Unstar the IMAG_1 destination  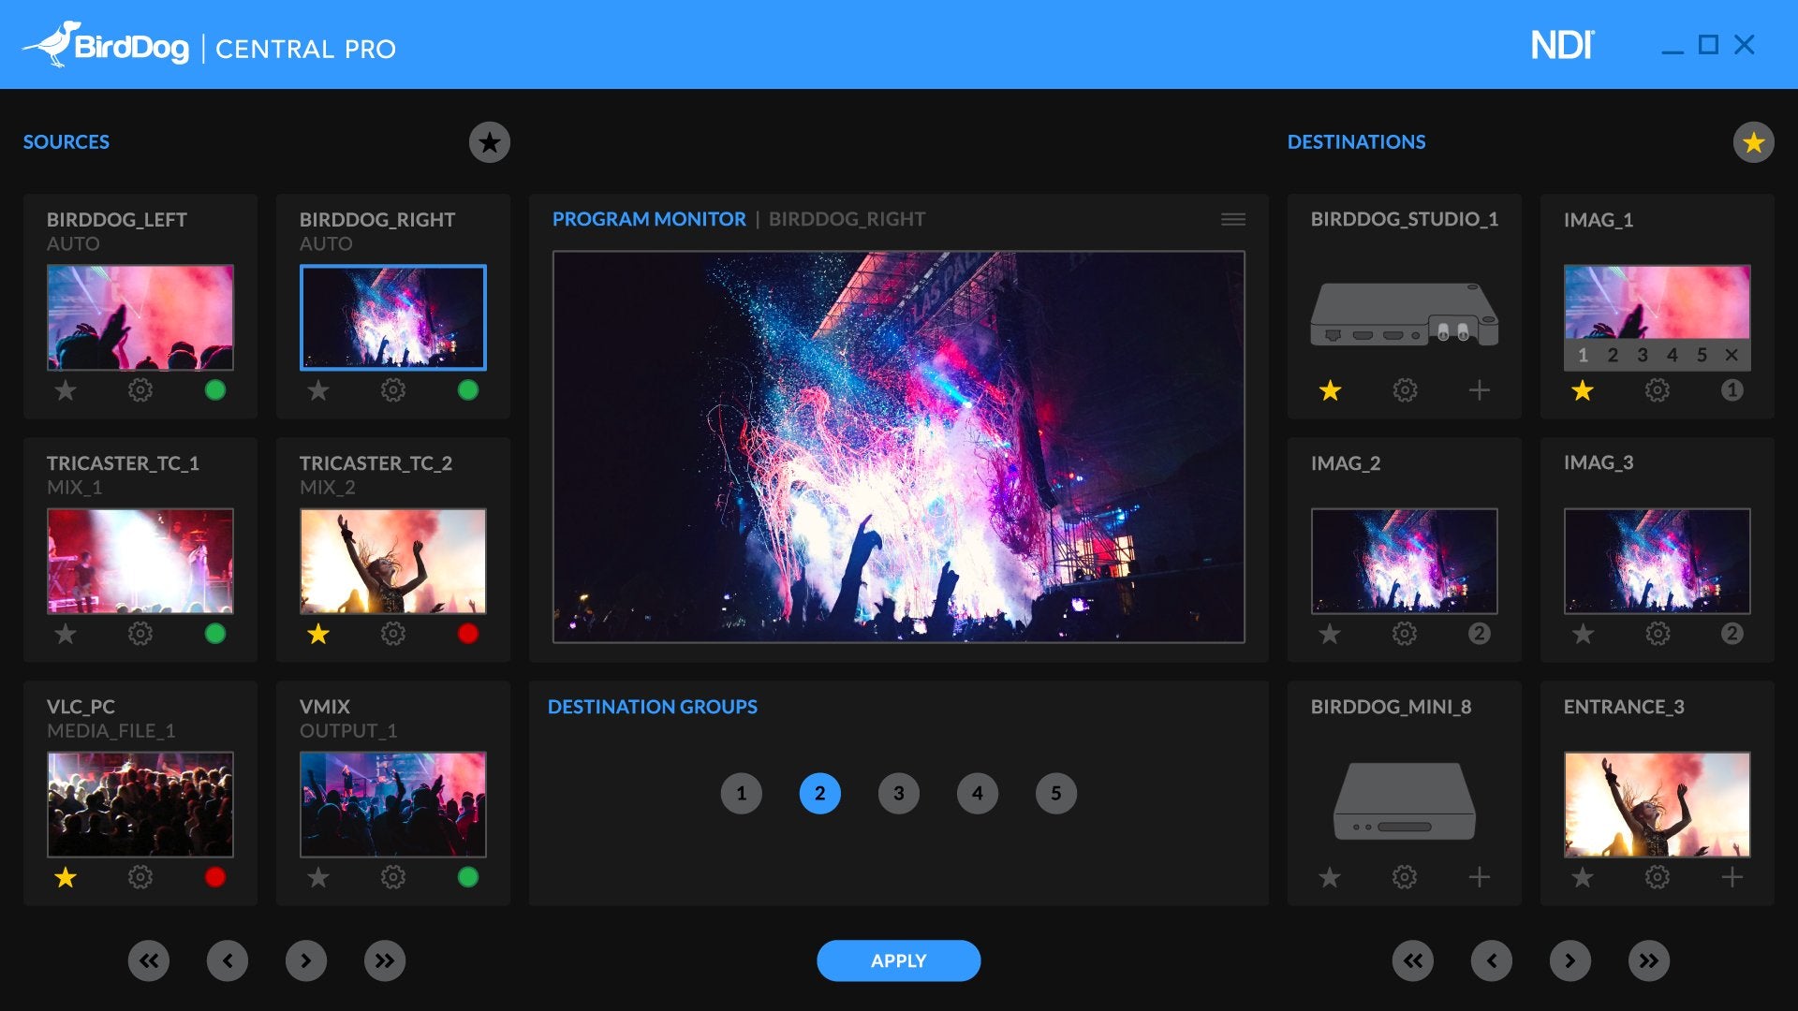point(1583,390)
